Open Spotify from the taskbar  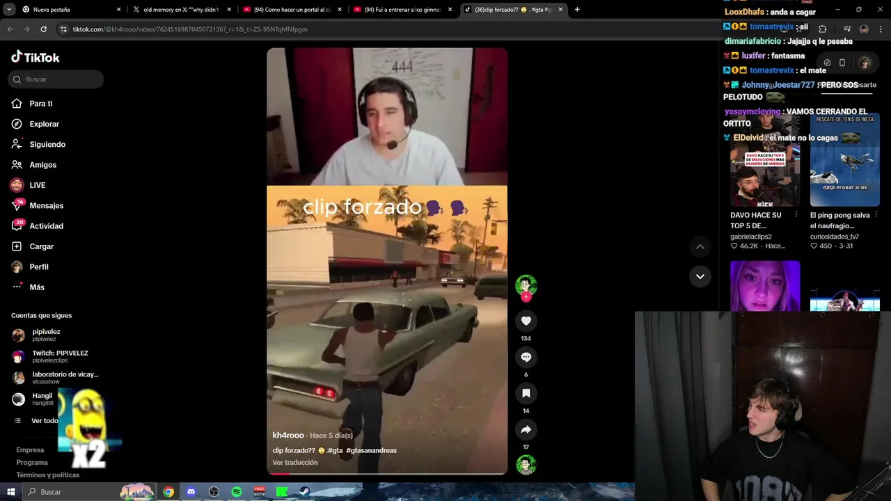click(237, 492)
